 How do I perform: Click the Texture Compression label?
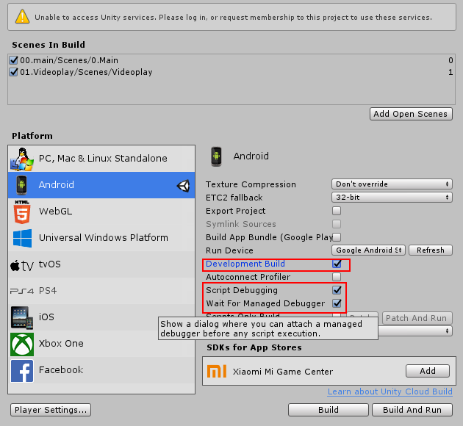pos(251,184)
